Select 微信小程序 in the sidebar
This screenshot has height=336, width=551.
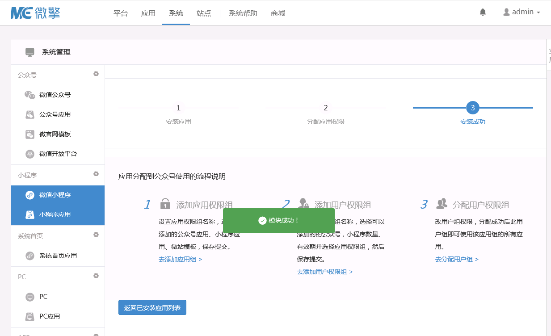click(58, 195)
